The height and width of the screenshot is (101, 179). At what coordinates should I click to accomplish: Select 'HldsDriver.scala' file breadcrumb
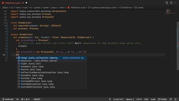(78, 8)
